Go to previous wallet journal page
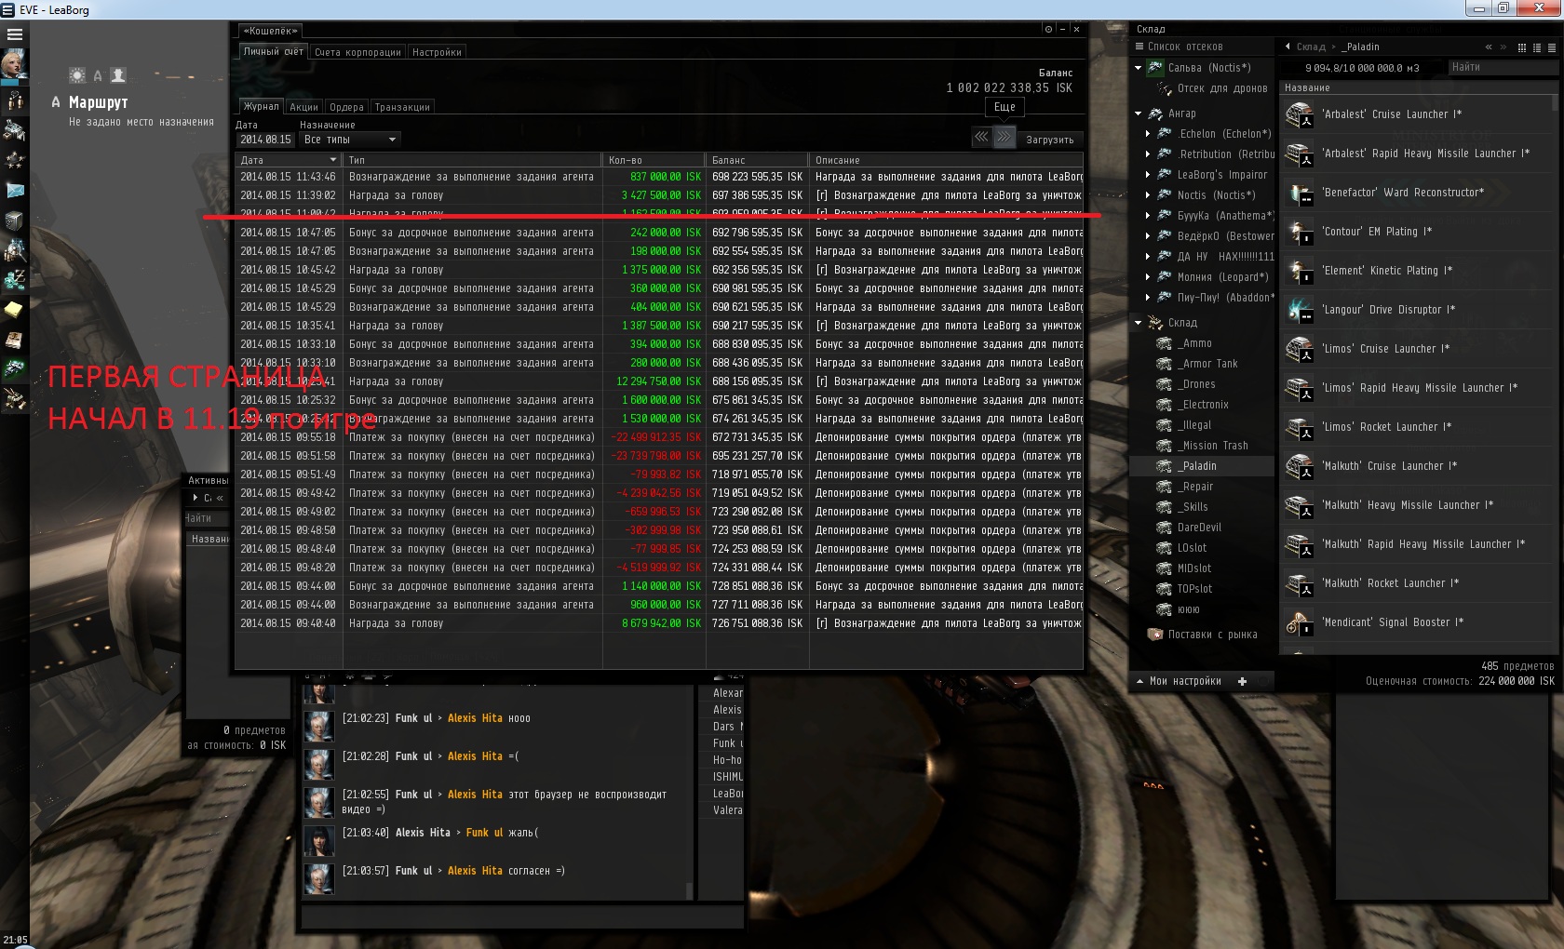Screen dimensions: 1564x949 pyautogui.click(x=981, y=138)
